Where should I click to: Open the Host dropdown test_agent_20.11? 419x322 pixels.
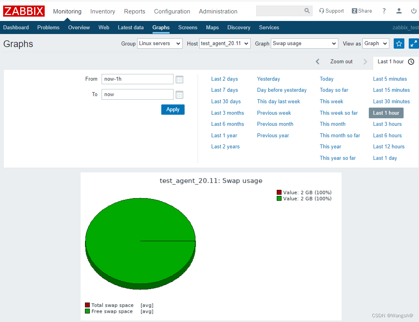(225, 44)
